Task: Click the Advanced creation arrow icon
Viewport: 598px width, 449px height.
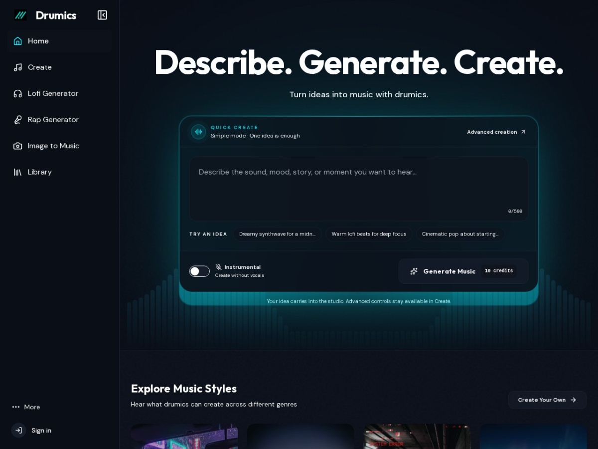Action: [x=523, y=132]
